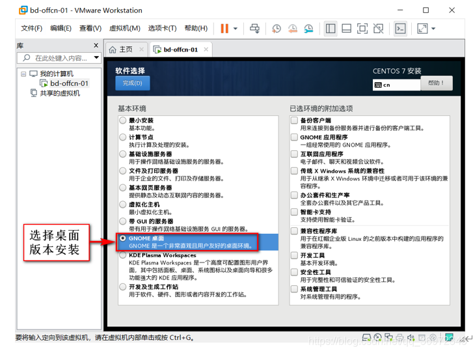The width and height of the screenshot is (473, 353).
Task: Open the 帮助(H) menu
Action: [196, 29]
